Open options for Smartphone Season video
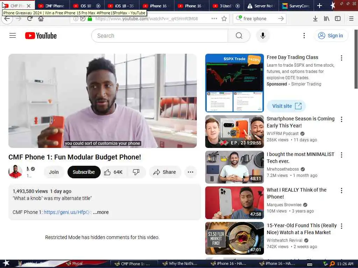358x268 pixels. coord(341,119)
